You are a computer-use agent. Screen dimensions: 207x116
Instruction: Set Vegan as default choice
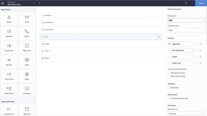[x=169, y=57]
